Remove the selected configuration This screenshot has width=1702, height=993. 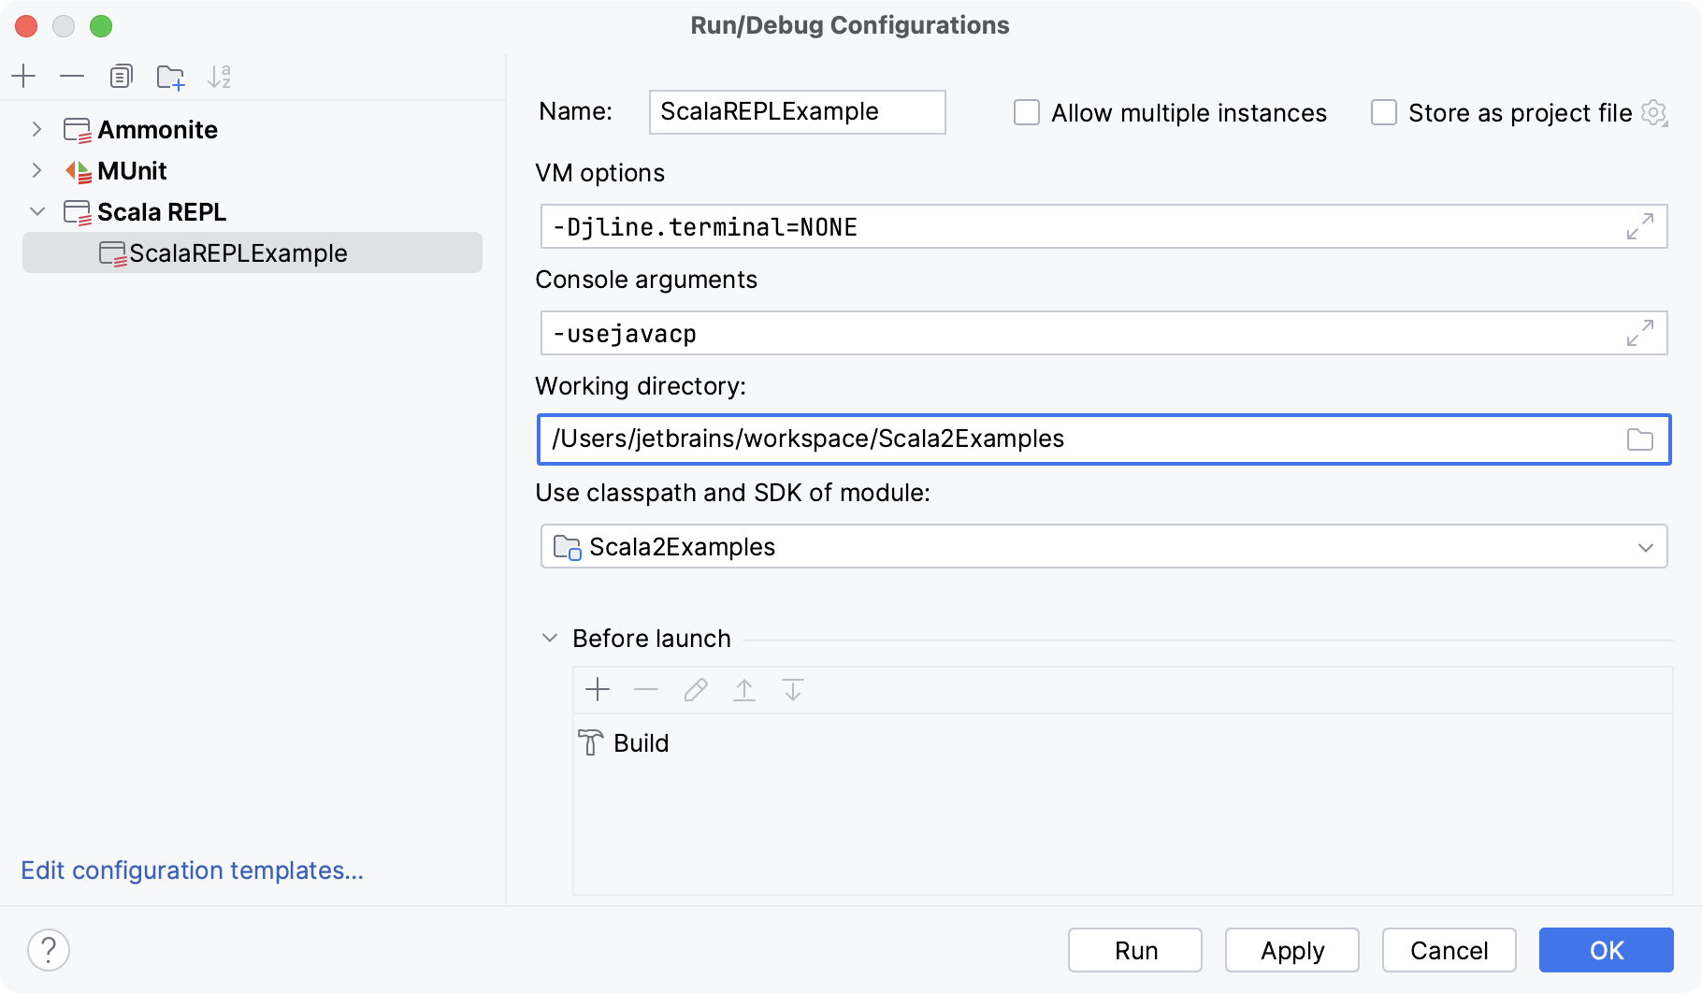72,77
